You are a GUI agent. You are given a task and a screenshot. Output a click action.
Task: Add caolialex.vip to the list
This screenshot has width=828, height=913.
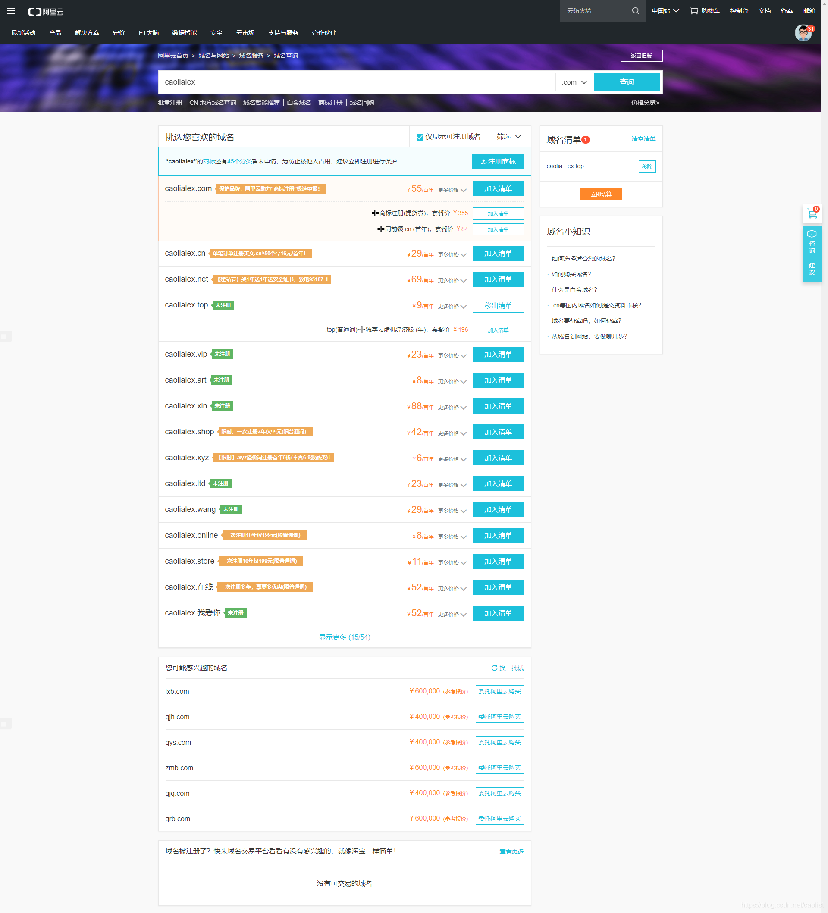498,355
